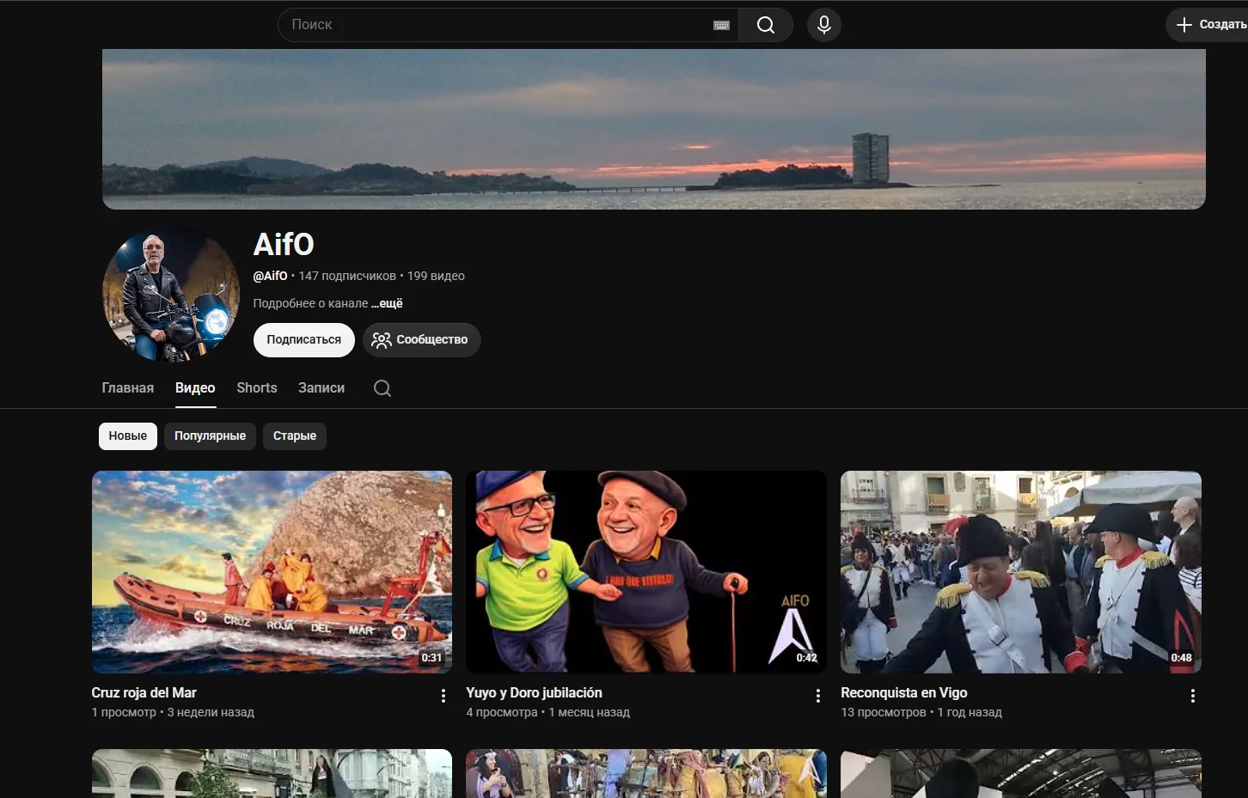This screenshot has height=798, width=1248.
Task: Click the Подписаться subscribe button
Action: 304,339
